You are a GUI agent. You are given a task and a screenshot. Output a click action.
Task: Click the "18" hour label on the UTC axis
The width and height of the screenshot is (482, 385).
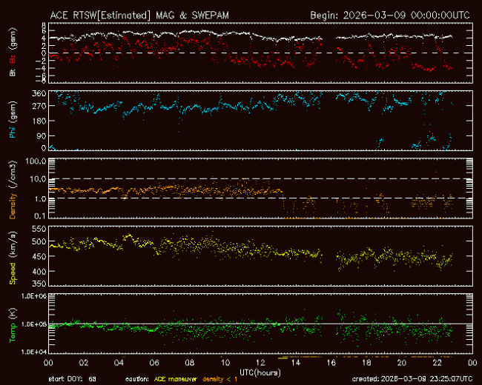click(366, 363)
